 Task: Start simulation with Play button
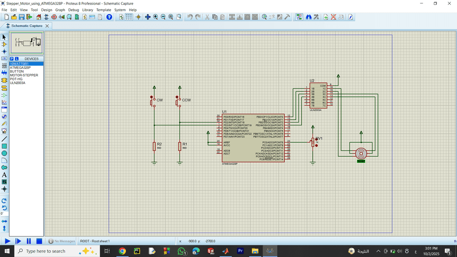click(8, 241)
